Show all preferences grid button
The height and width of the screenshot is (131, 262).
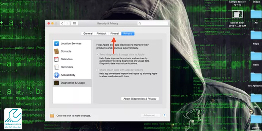click(x=75, y=24)
